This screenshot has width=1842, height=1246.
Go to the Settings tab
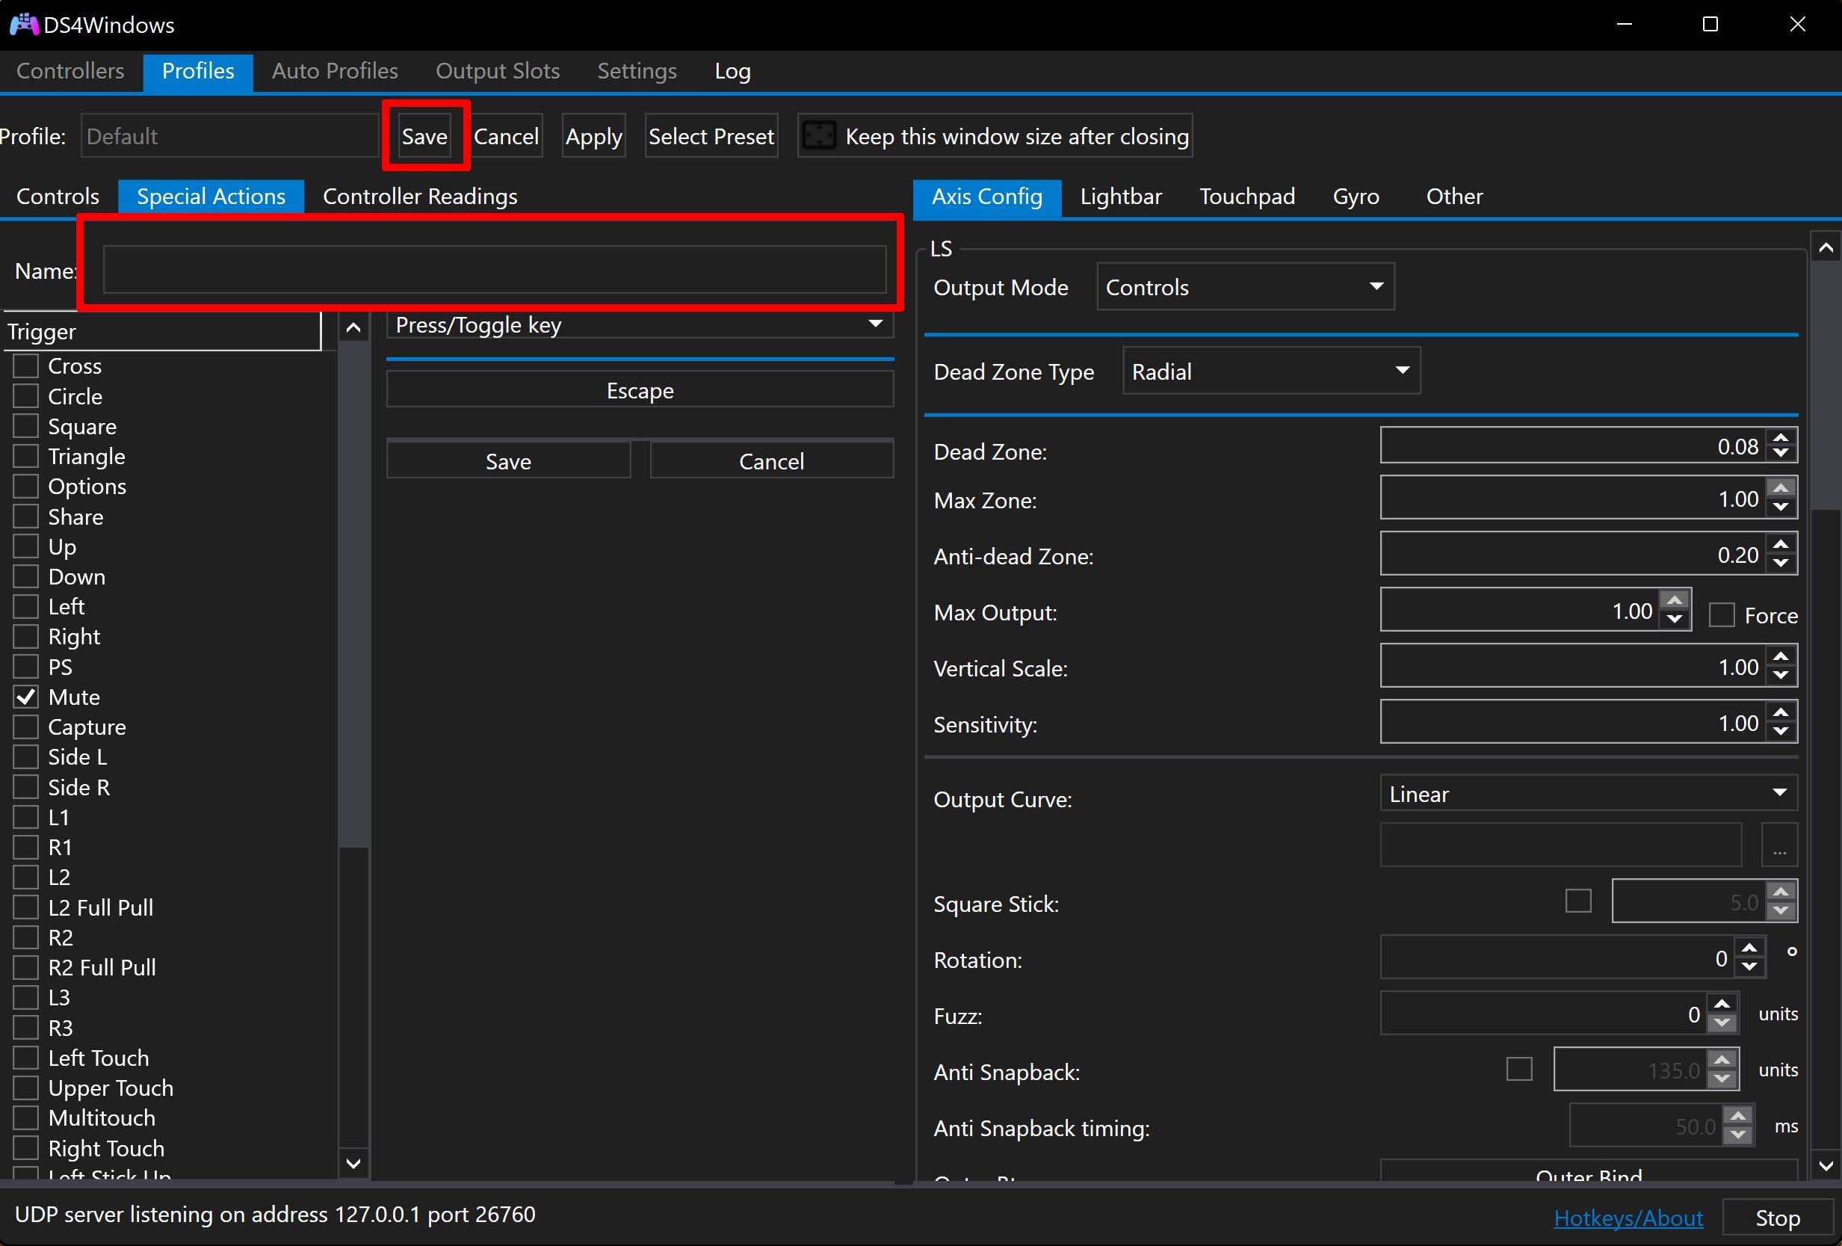pyautogui.click(x=637, y=71)
